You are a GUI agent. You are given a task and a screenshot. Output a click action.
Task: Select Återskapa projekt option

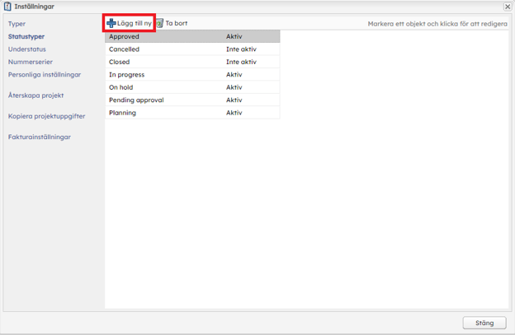pyautogui.click(x=35, y=95)
